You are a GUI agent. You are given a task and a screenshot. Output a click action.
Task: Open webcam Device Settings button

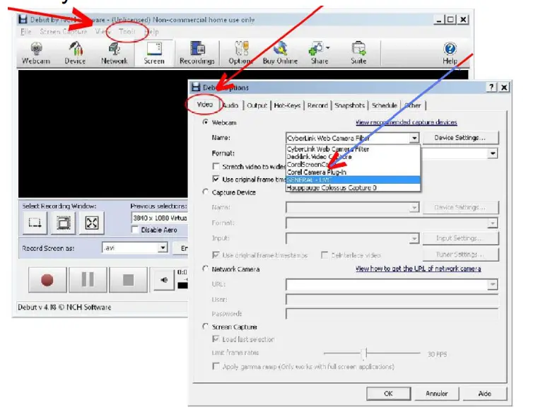click(460, 138)
